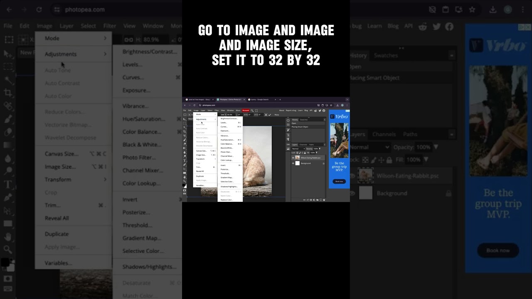Select the Hand tool in the dimmed background toolbar
The image size is (532, 299).
tap(8, 237)
